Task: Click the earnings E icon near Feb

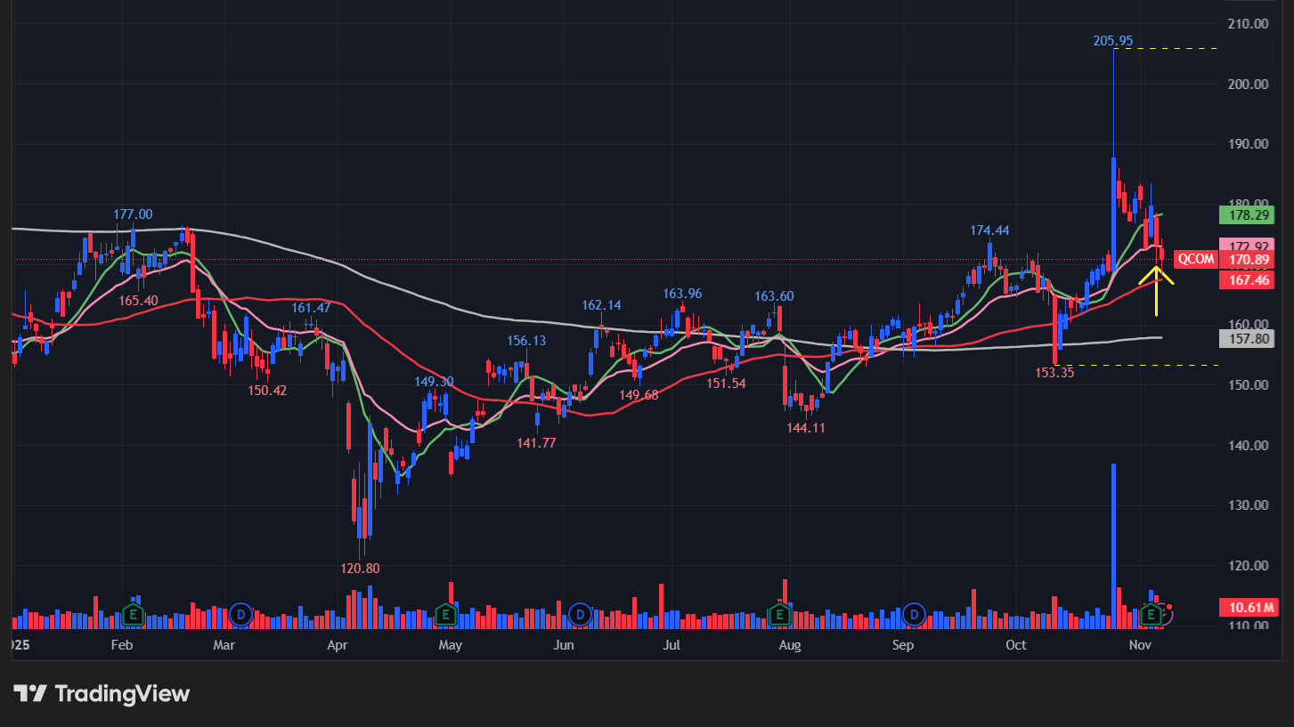Action: 133,614
